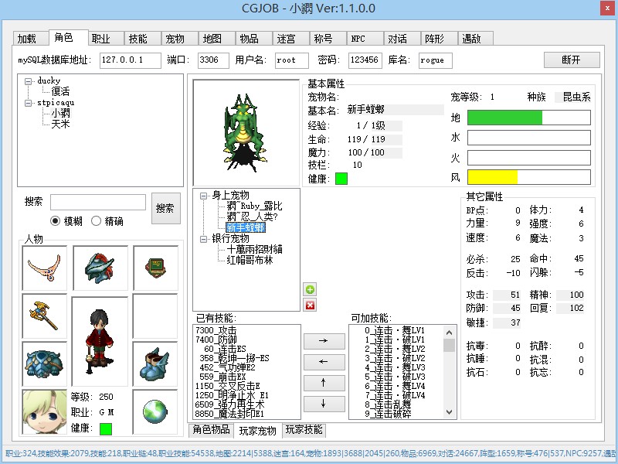Select the helmet equipment slot icon

100,268
